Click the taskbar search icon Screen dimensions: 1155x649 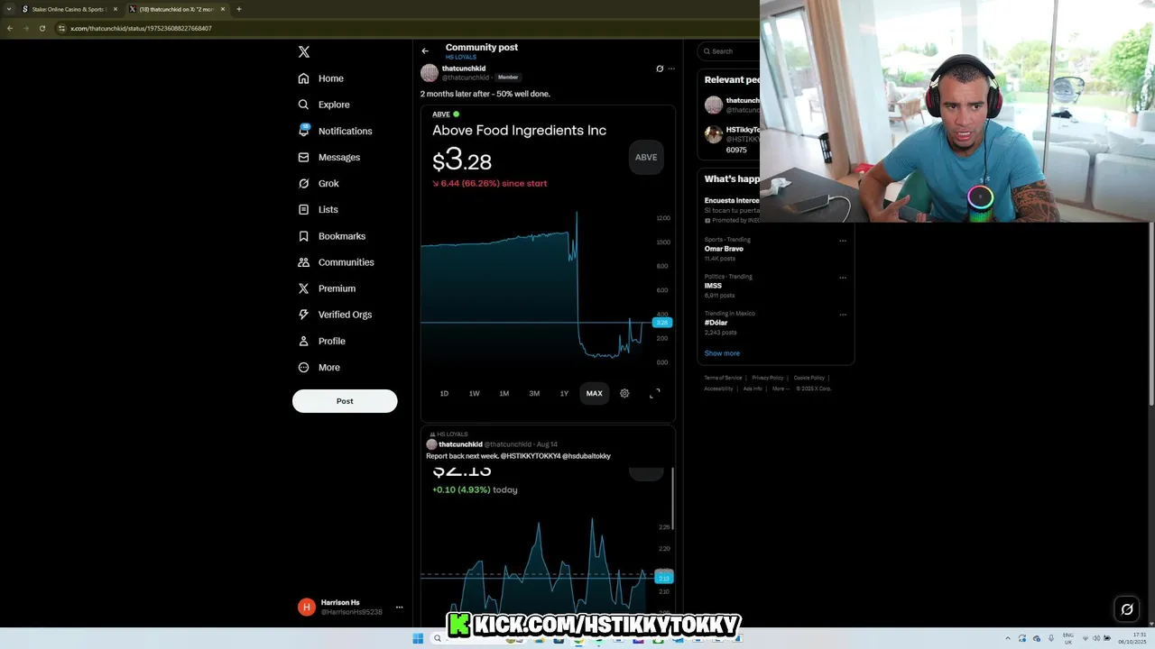coord(438,639)
